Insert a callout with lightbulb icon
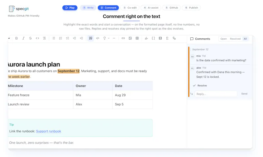This screenshot has width=263, height=157. (x=105, y=38)
